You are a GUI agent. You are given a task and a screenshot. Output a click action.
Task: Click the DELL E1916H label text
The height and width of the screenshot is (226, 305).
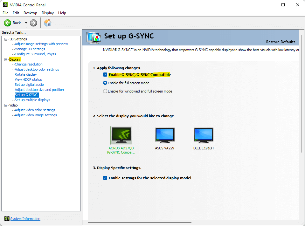pyautogui.click(x=204, y=148)
